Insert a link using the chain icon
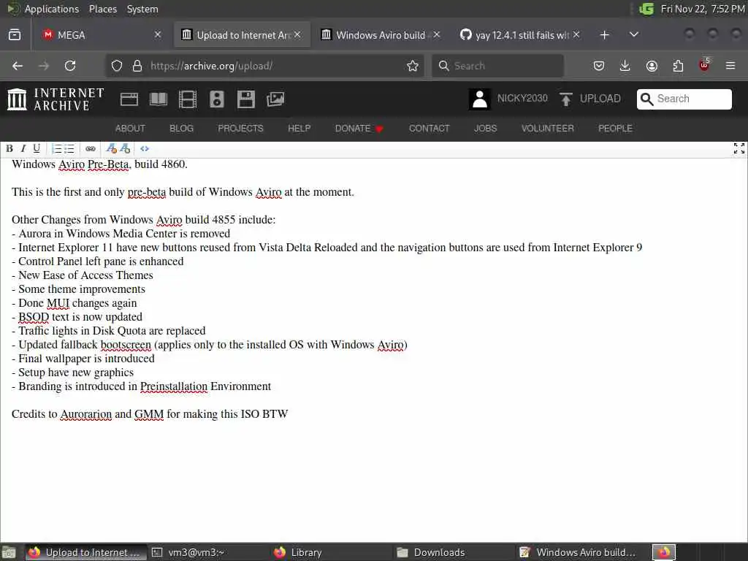Screen dimensions: 748x561 point(90,149)
